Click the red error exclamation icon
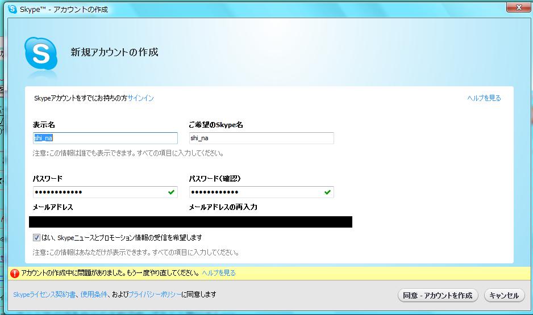 click(15, 273)
